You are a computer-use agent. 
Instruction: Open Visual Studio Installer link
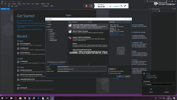pos(56,64)
